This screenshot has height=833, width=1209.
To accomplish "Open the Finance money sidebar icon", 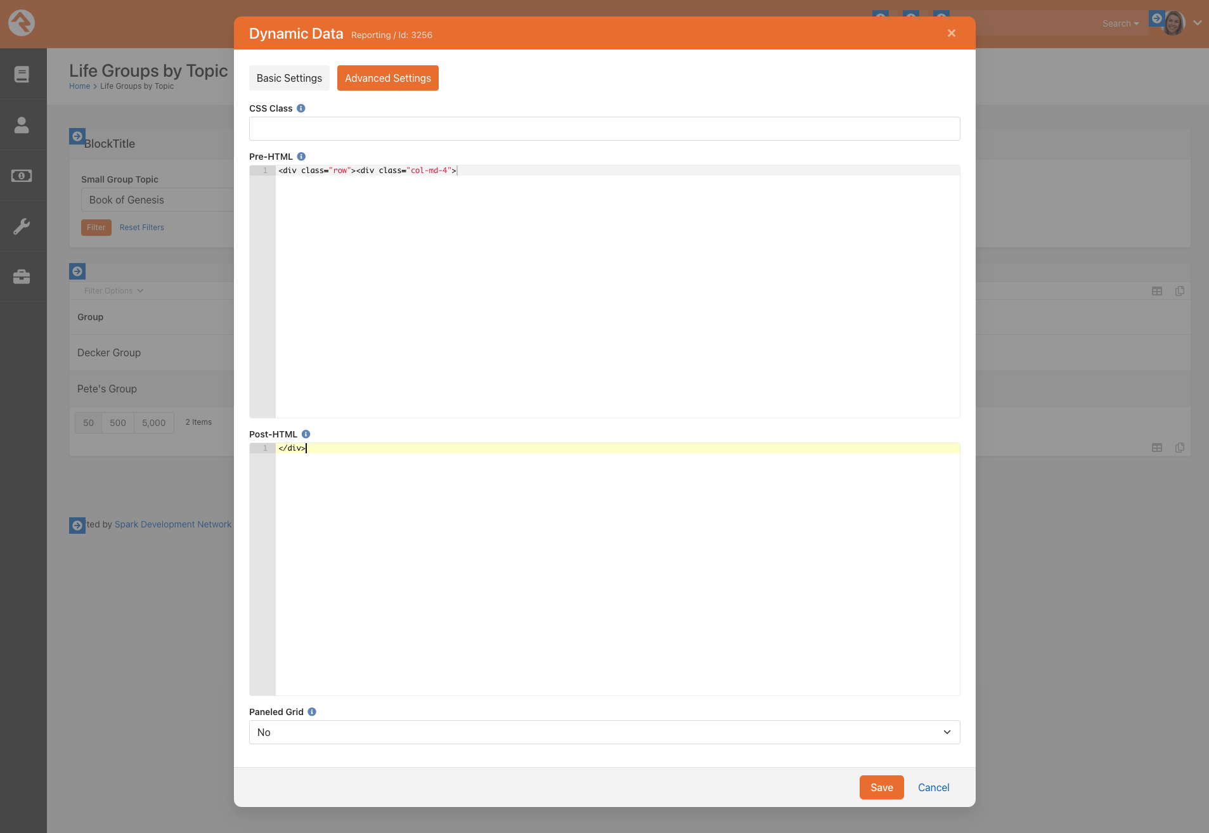I will tap(22, 176).
